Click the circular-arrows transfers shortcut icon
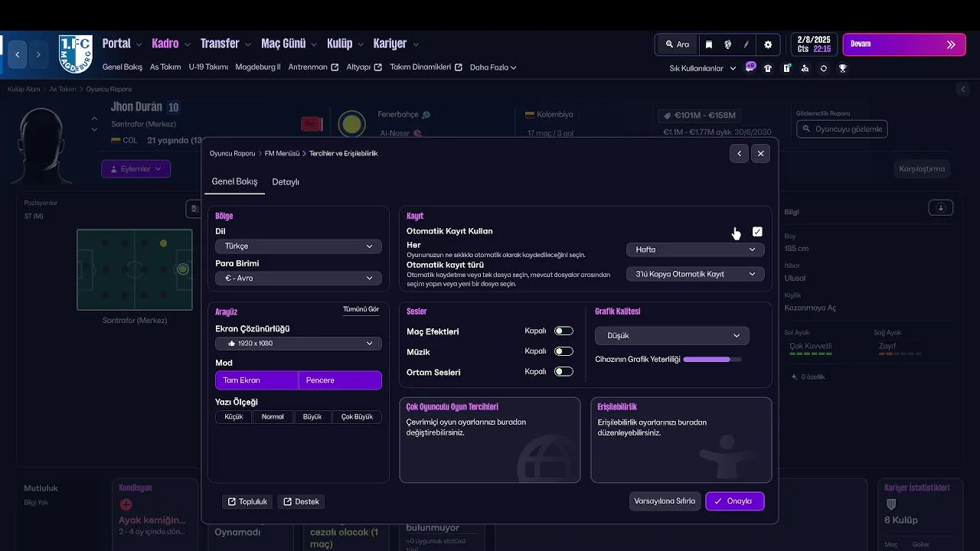This screenshot has height=551, width=980. pyautogui.click(x=824, y=68)
